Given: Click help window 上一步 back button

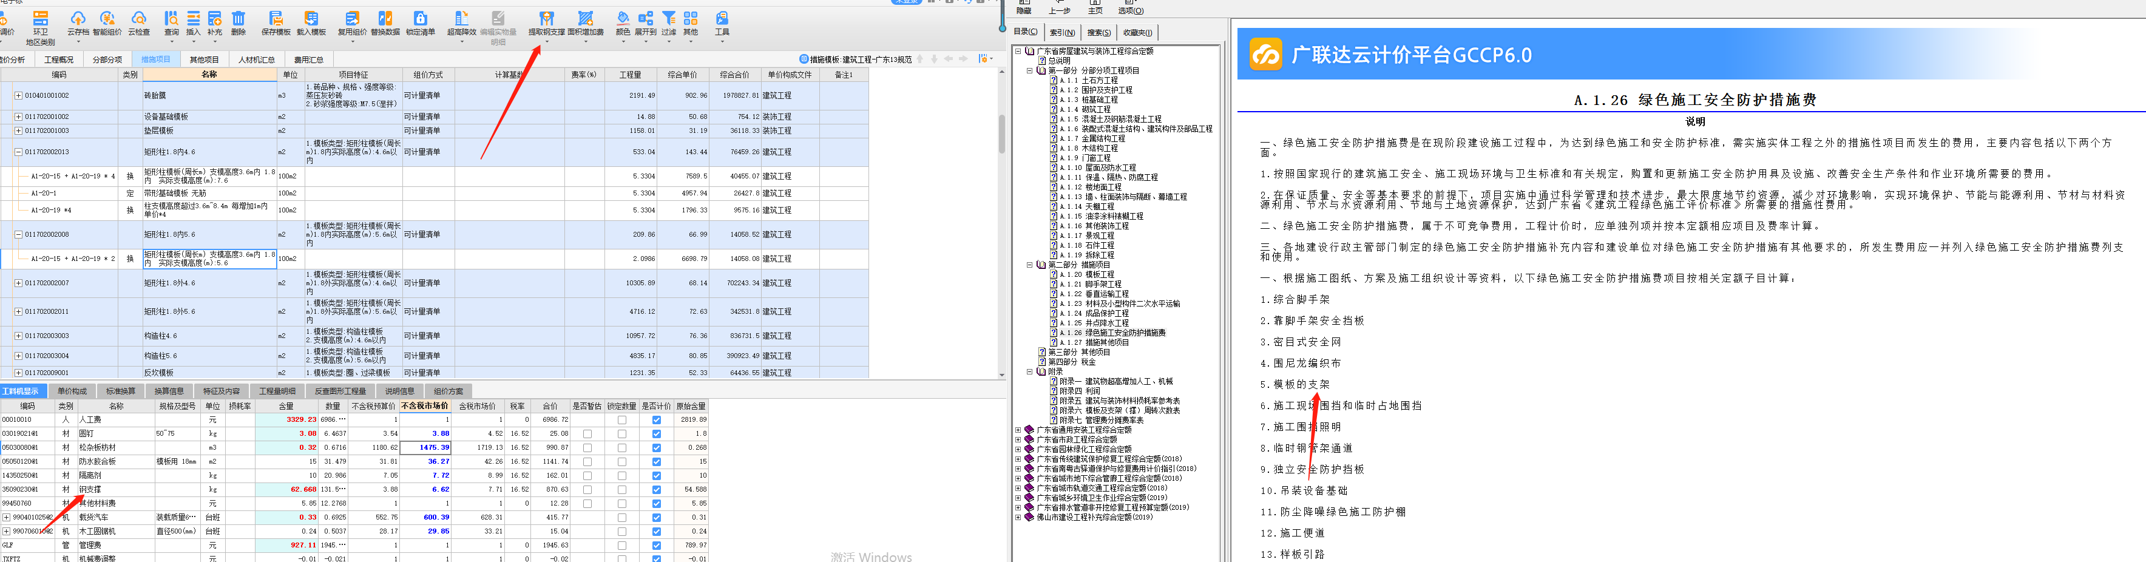Looking at the screenshot, I should tap(1059, 7).
